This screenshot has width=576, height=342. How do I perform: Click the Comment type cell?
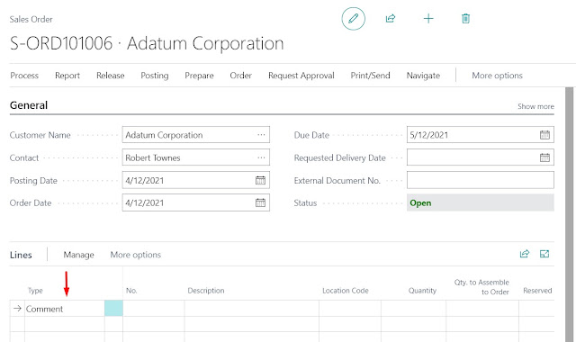[65, 309]
